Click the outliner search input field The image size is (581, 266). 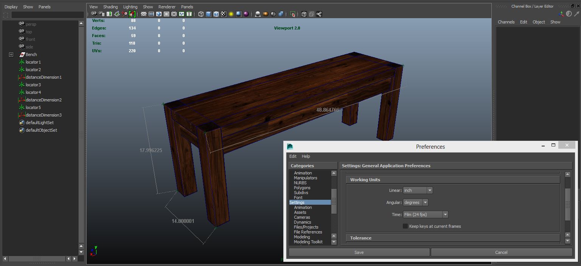[47, 15]
